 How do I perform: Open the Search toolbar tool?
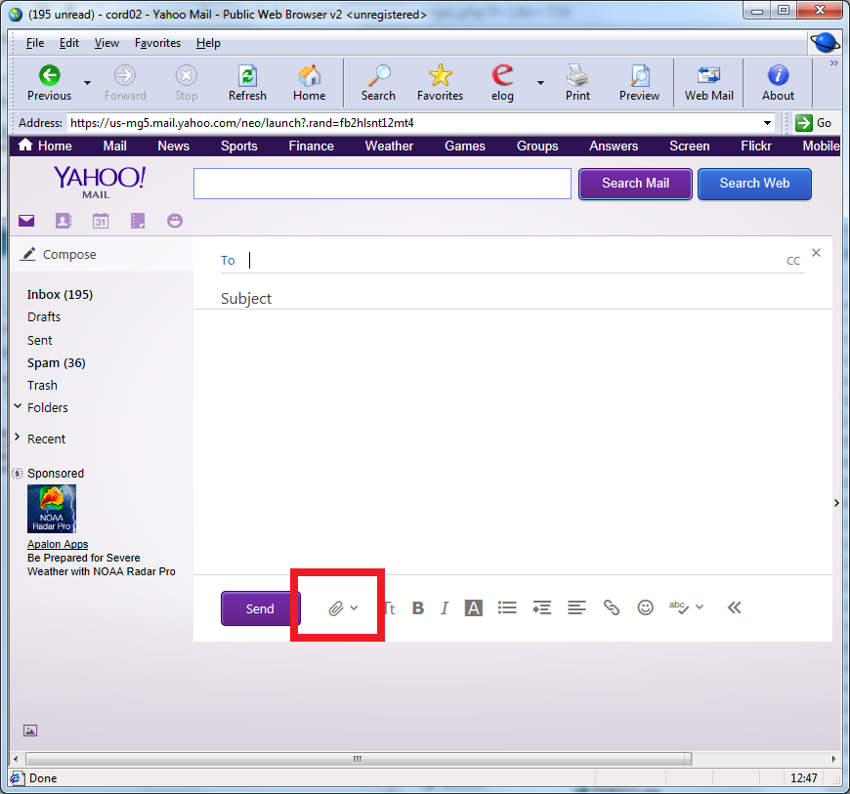coord(378,82)
